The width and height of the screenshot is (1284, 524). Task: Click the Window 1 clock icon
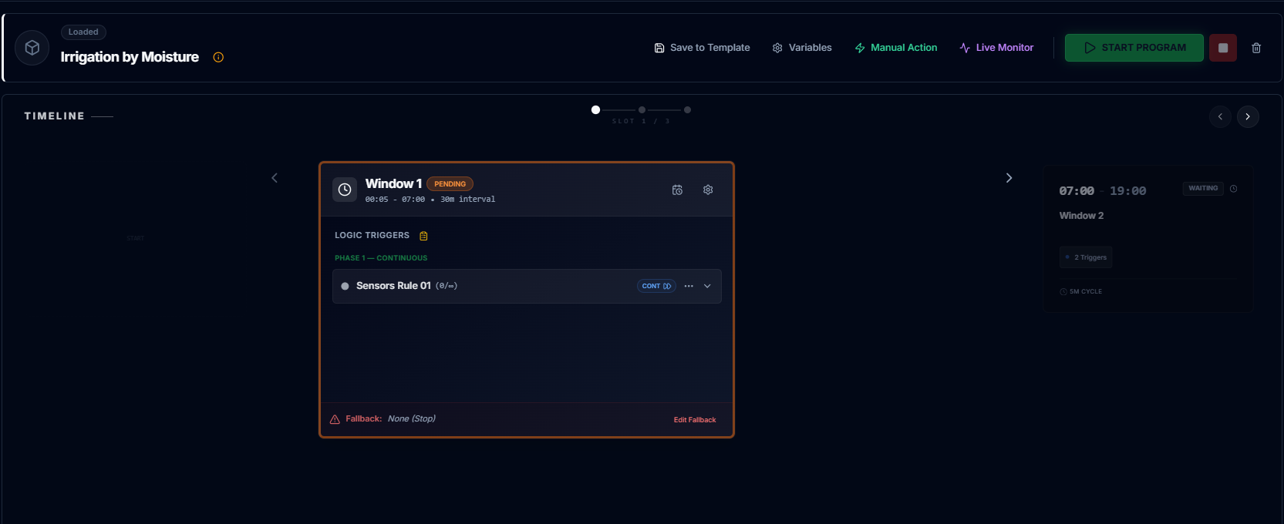(345, 190)
